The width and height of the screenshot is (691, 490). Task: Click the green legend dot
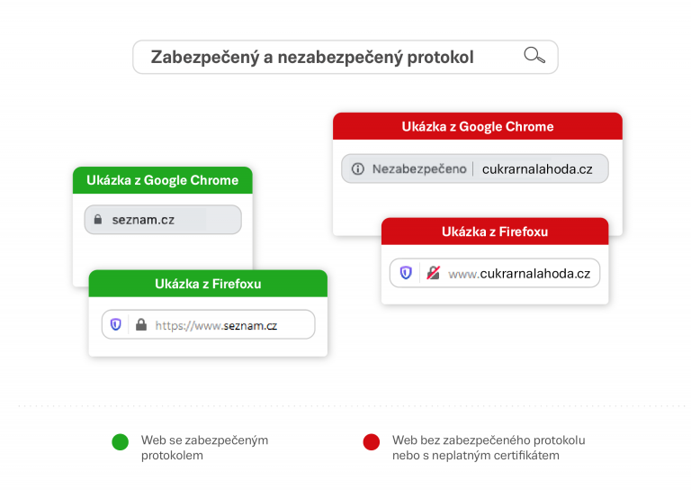click(120, 441)
